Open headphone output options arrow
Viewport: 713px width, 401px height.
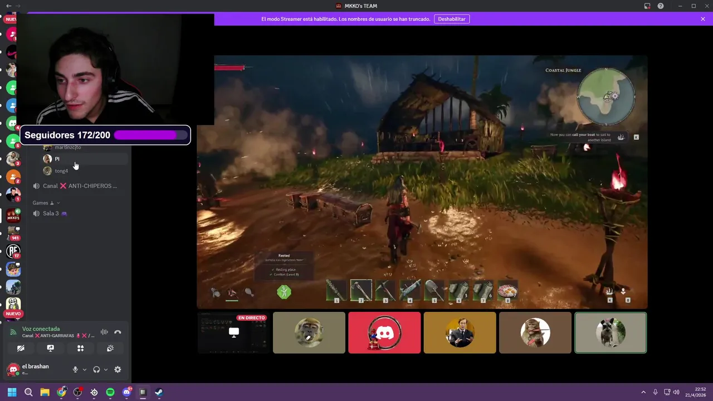point(106,369)
